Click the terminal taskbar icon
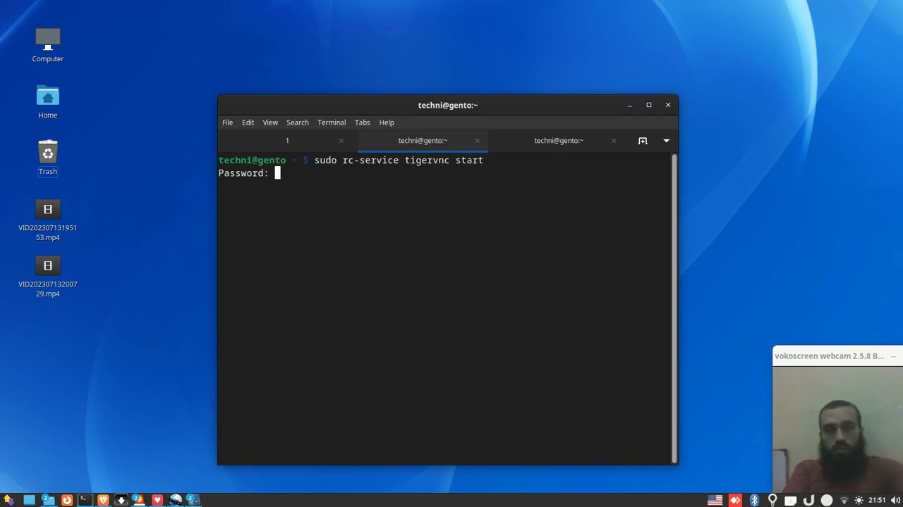Screen dimensions: 903x507 (x=85, y=500)
